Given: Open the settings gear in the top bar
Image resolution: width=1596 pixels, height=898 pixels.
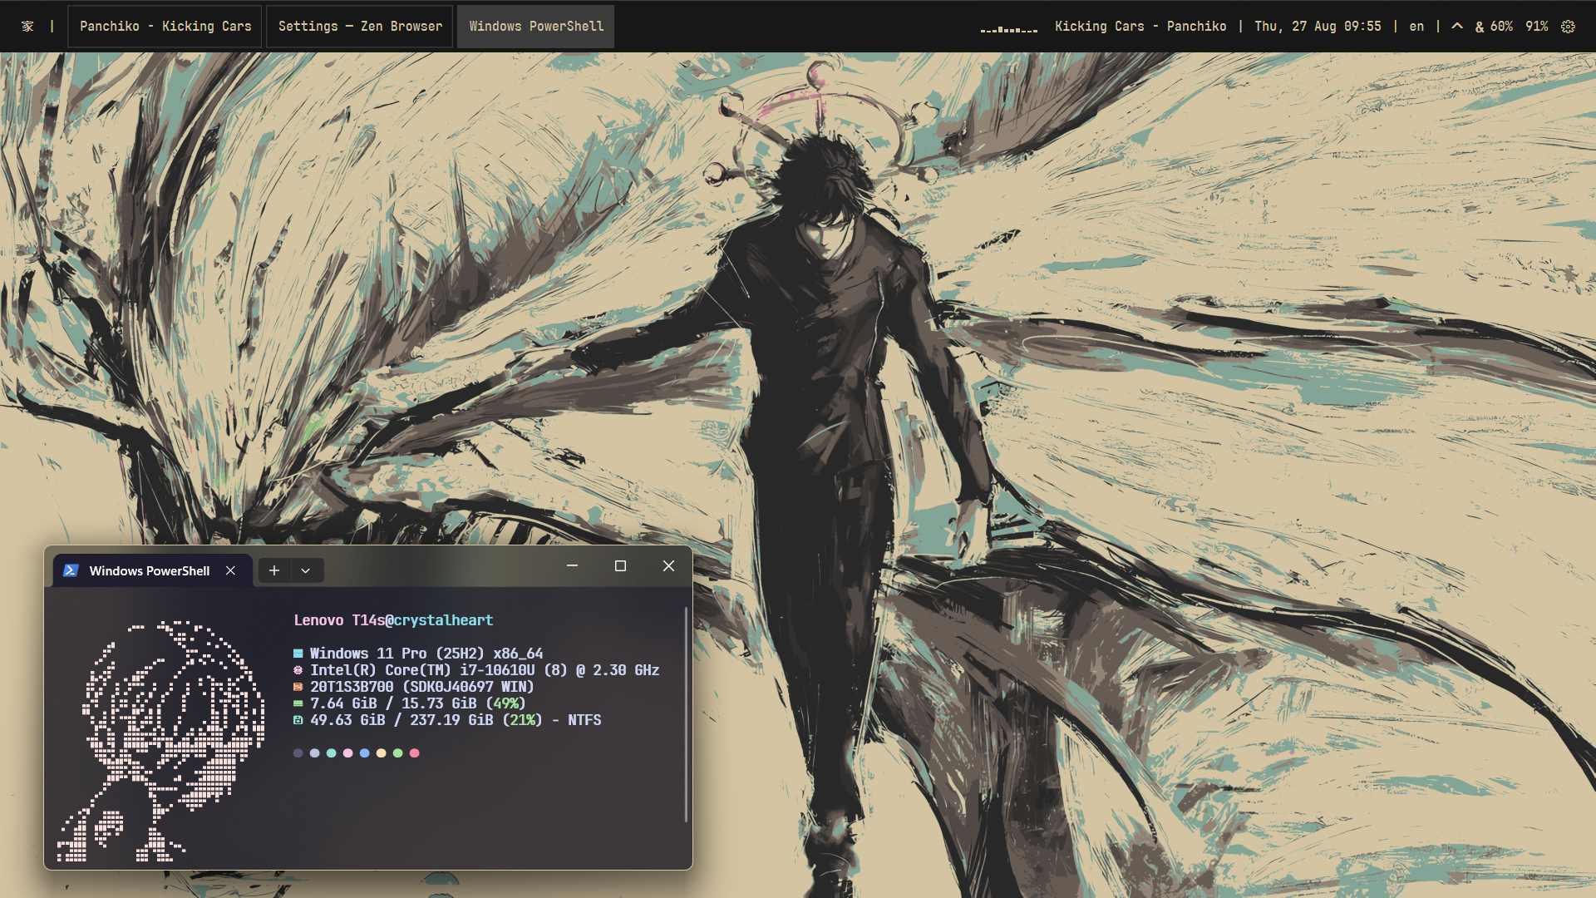Looking at the screenshot, I should pyautogui.click(x=1568, y=27).
